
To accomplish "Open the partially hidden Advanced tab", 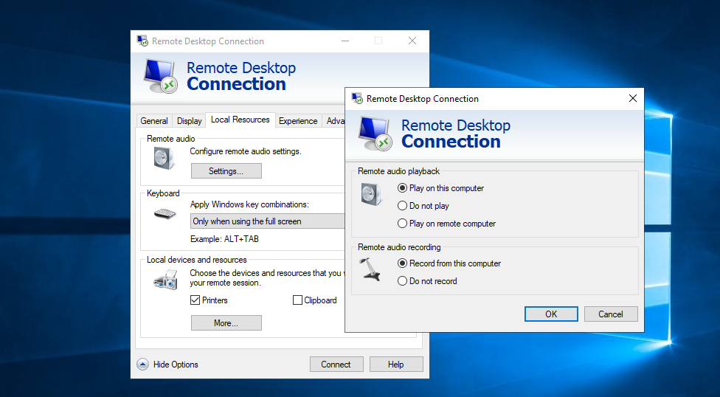I will coord(334,121).
